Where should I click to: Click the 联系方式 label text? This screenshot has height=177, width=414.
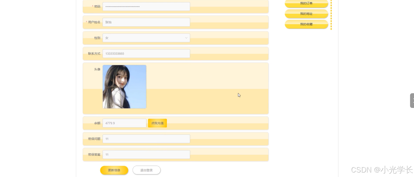pos(94,54)
